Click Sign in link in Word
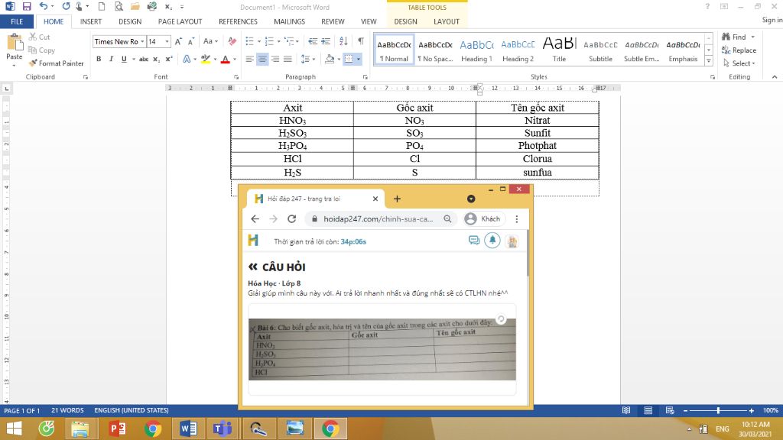783x440 pixels. (772, 20)
